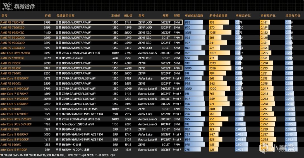Select the AMD R9 7950X3D model name
The image size is (304, 158).
coord(12,23)
